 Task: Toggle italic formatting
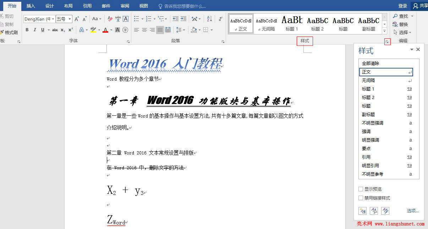coord(34,30)
